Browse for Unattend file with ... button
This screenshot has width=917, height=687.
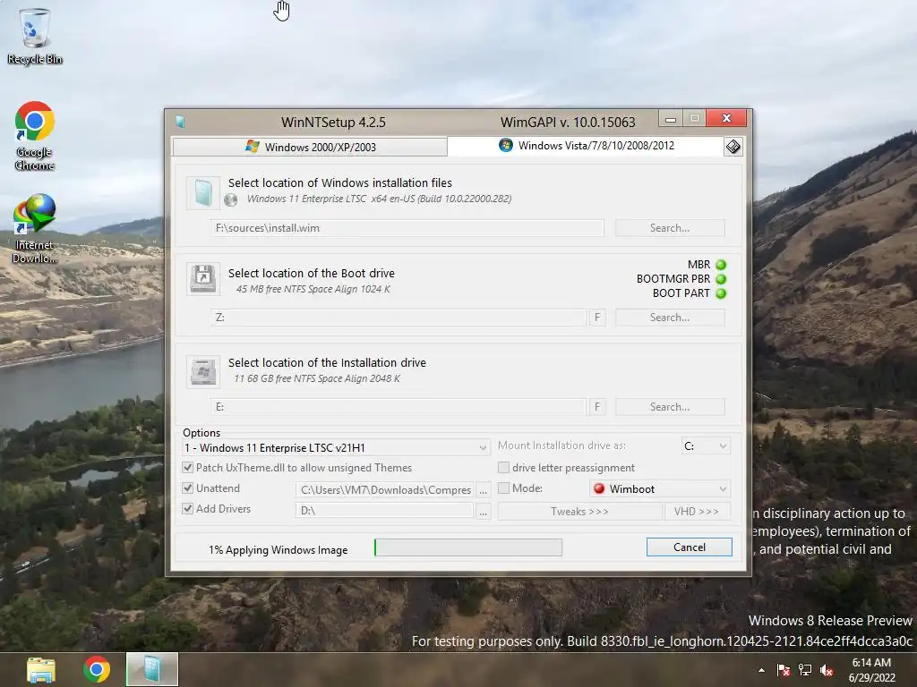click(483, 489)
